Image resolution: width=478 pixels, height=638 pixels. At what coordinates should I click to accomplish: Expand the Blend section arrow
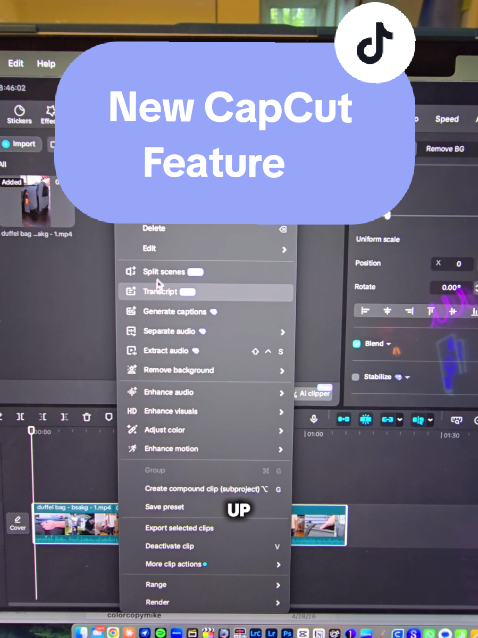coord(389,344)
